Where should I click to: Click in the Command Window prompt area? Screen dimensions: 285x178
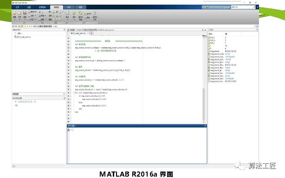point(138,145)
